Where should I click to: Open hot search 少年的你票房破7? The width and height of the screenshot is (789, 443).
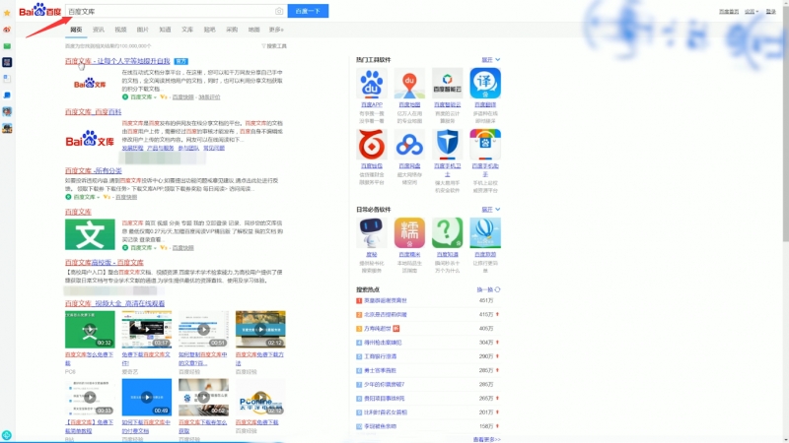(385, 385)
